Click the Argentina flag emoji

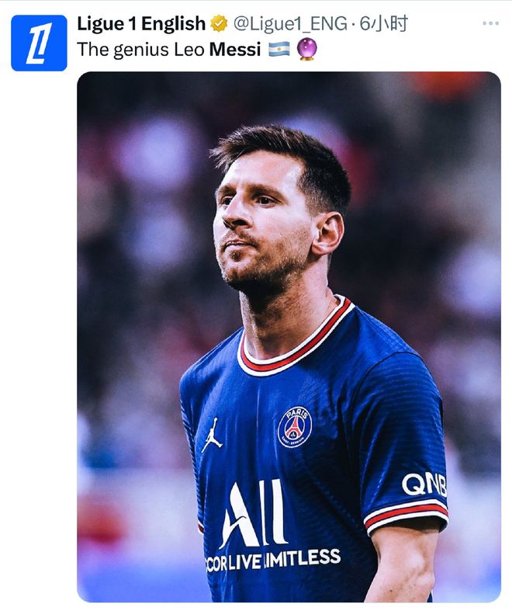point(278,50)
